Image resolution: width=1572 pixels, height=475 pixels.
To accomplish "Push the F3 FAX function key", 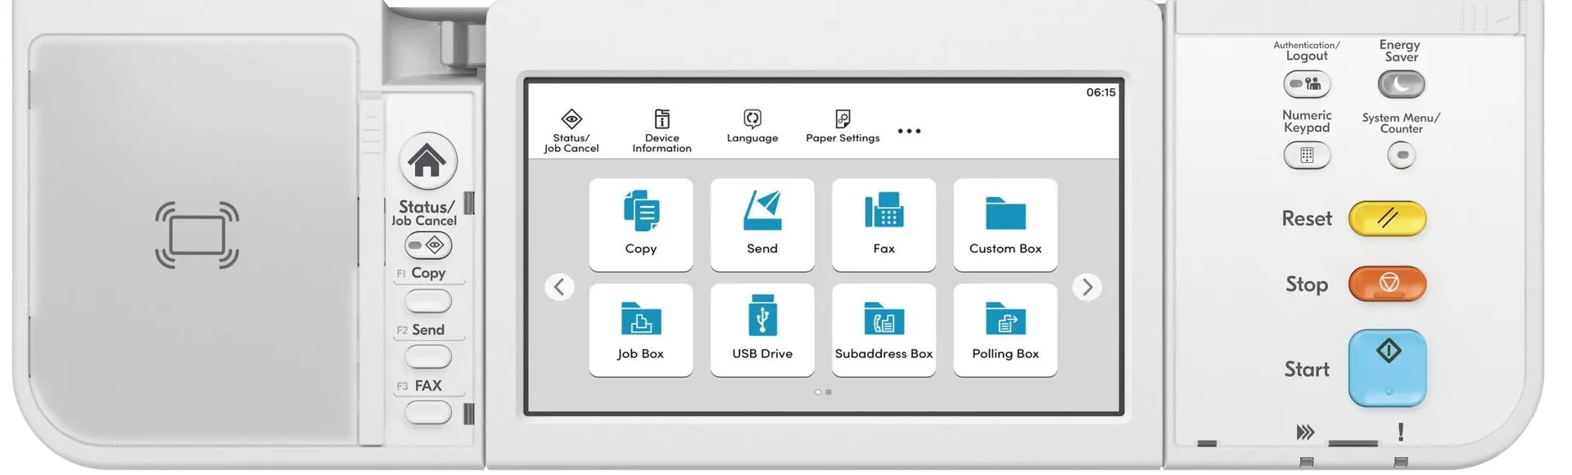I will (428, 413).
